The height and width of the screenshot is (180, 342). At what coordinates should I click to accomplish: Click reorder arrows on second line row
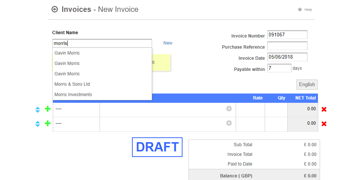38,124
